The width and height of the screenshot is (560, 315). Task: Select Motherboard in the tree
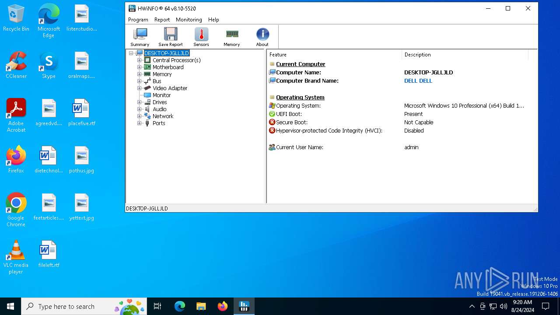pos(168,67)
